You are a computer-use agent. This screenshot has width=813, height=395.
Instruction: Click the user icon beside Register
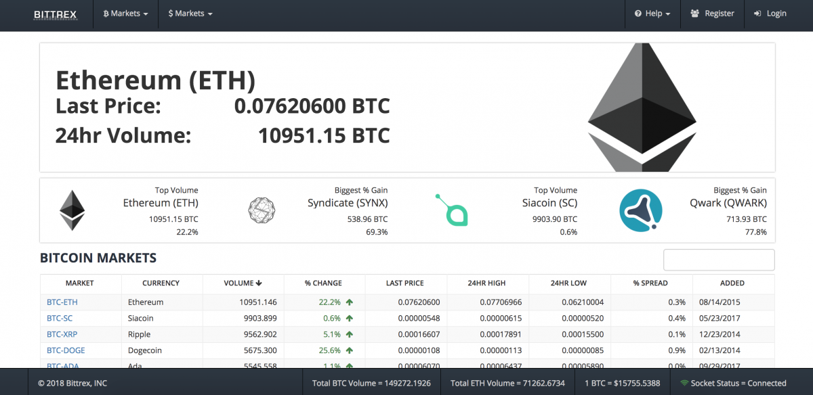tap(694, 14)
